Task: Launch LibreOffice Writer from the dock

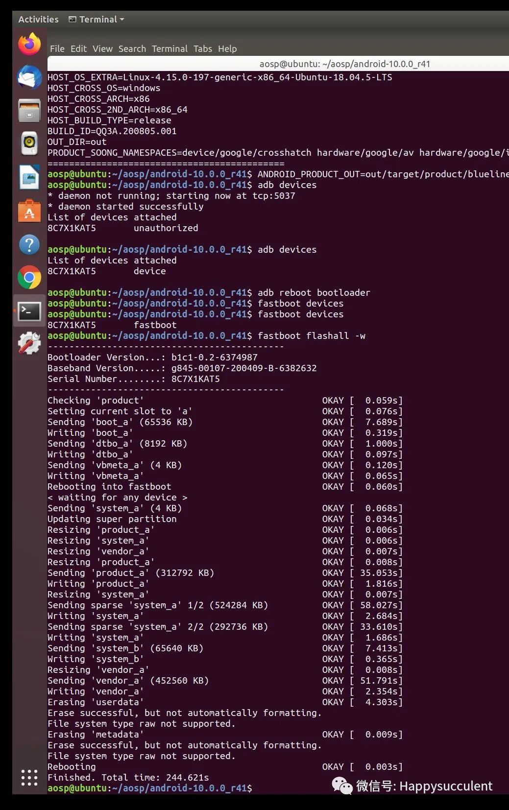Action: pos(29,177)
